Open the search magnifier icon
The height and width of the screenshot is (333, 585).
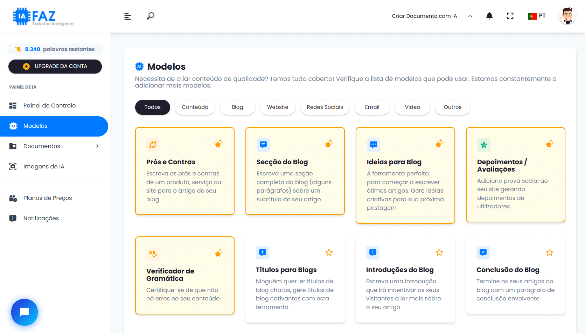(x=151, y=16)
